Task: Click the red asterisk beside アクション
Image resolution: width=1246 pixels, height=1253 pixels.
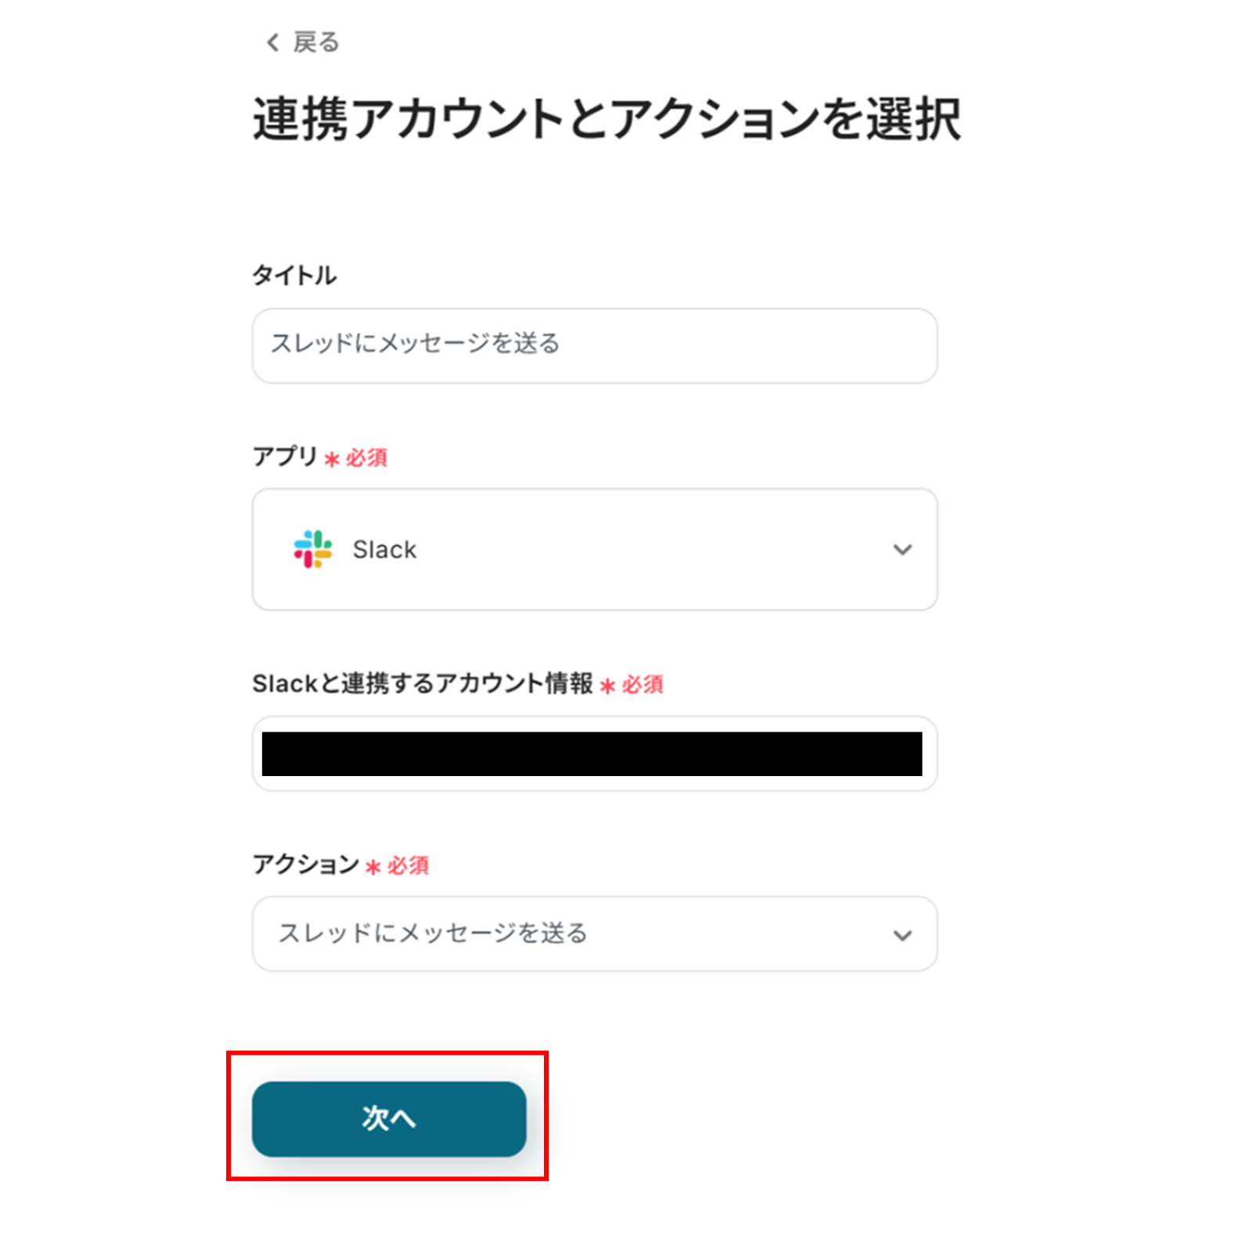Action: (373, 867)
